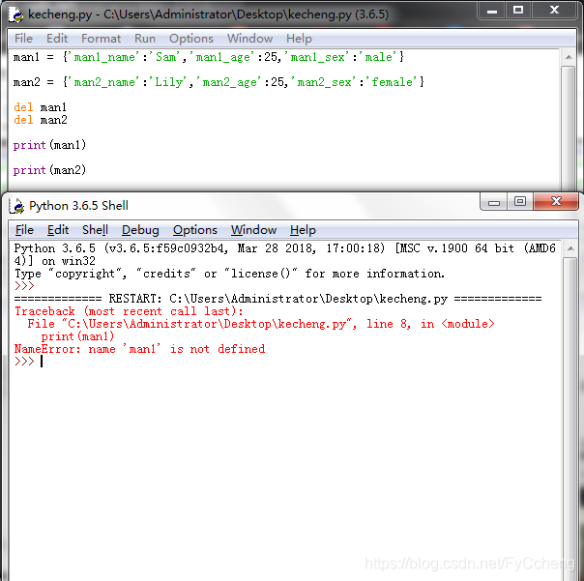Click the Shell vertical scrollbar track
The width and height of the screenshot is (584, 581).
(x=570, y=417)
